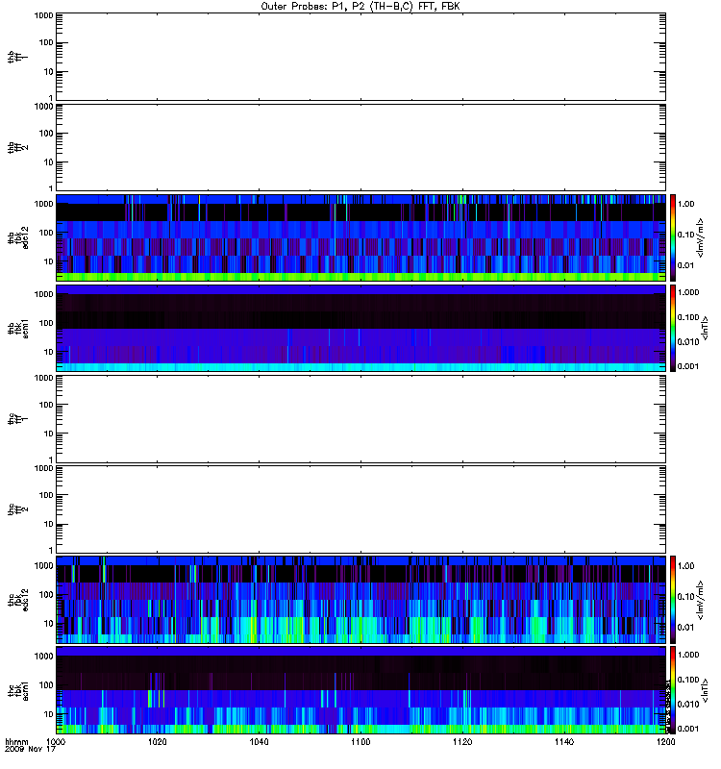Click the plot title "Outer Probes: P1, P2 (TH-B,C) FFT, FBK"
This screenshot has height=769, width=721.
click(360, 7)
